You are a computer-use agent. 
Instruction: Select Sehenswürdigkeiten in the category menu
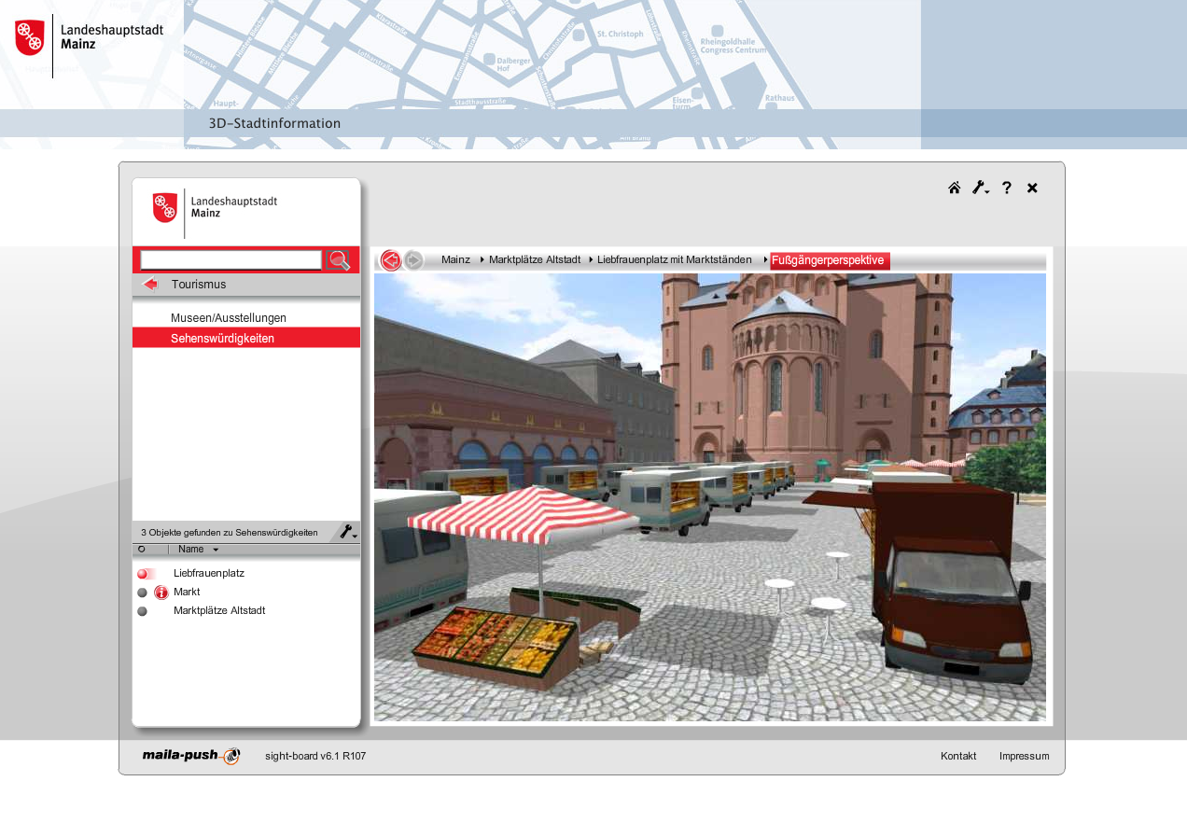point(222,338)
